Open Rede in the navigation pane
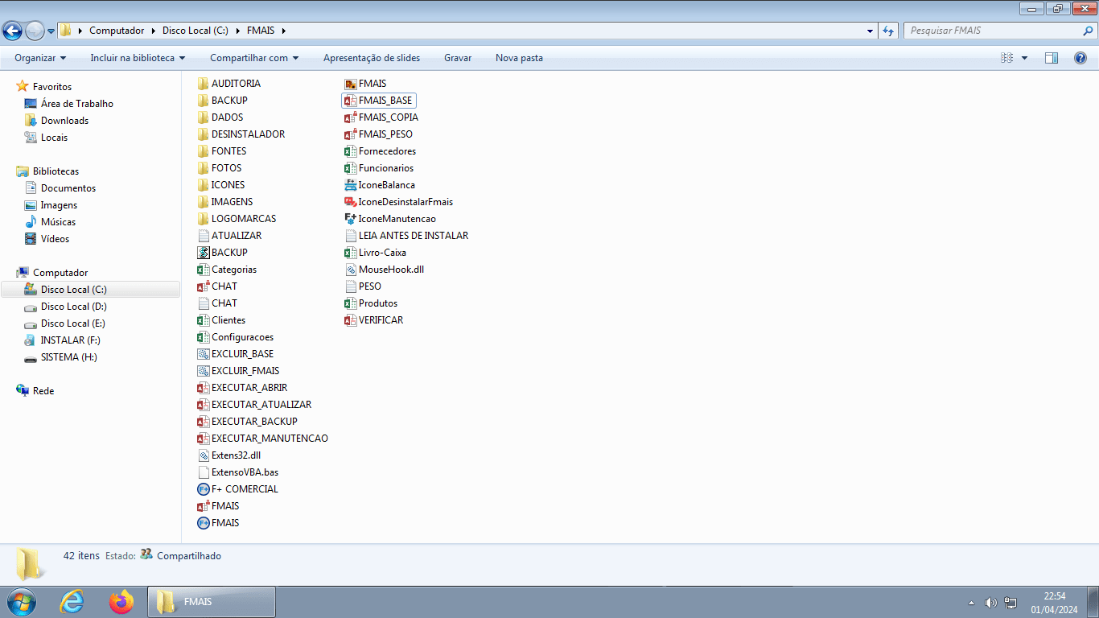 coord(43,391)
